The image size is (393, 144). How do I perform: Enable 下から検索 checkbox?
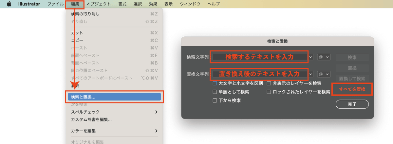point(215,100)
